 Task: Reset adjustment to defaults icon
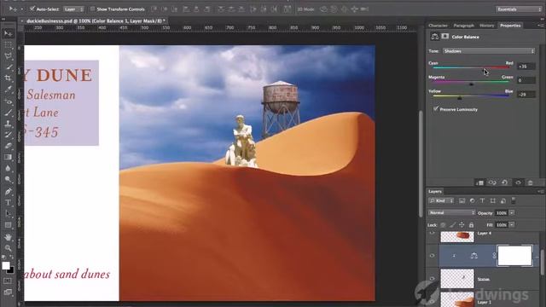point(504,182)
